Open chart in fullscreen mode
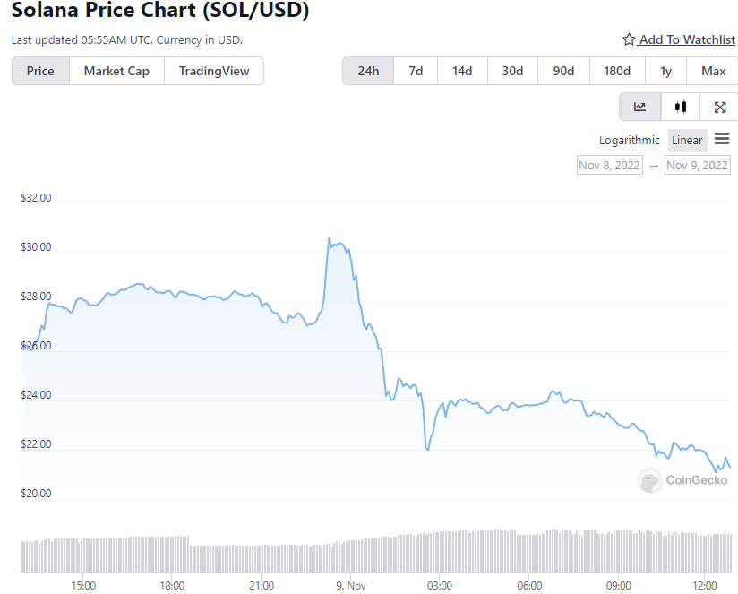 [720, 108]
